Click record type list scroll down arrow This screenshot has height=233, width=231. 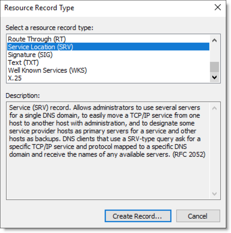[x=214, y=77]
